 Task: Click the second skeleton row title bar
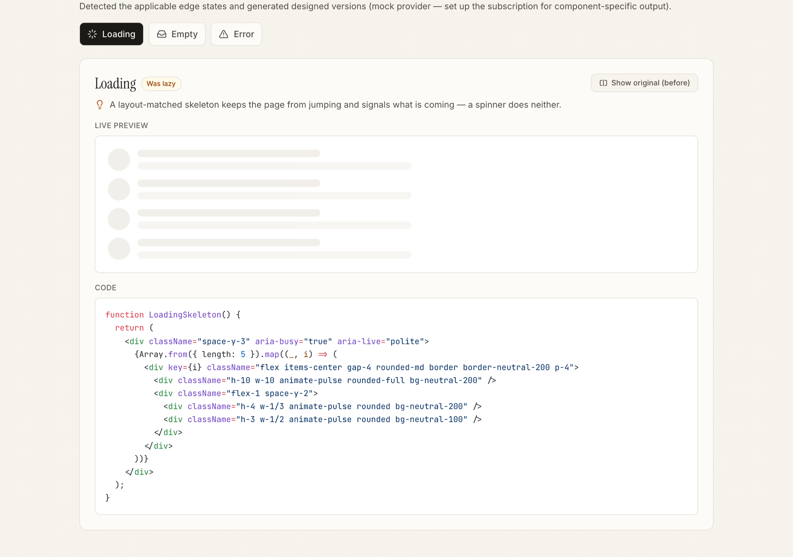click(229, 183)
